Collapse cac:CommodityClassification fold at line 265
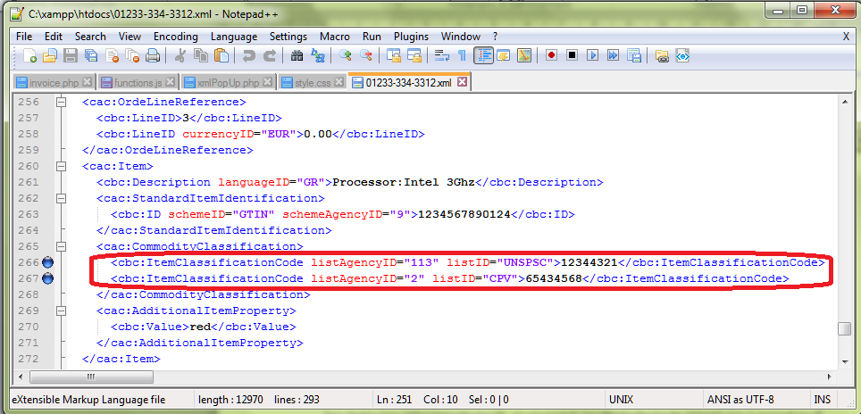Screen dimensions: 861x414 [x=61, y=247]
